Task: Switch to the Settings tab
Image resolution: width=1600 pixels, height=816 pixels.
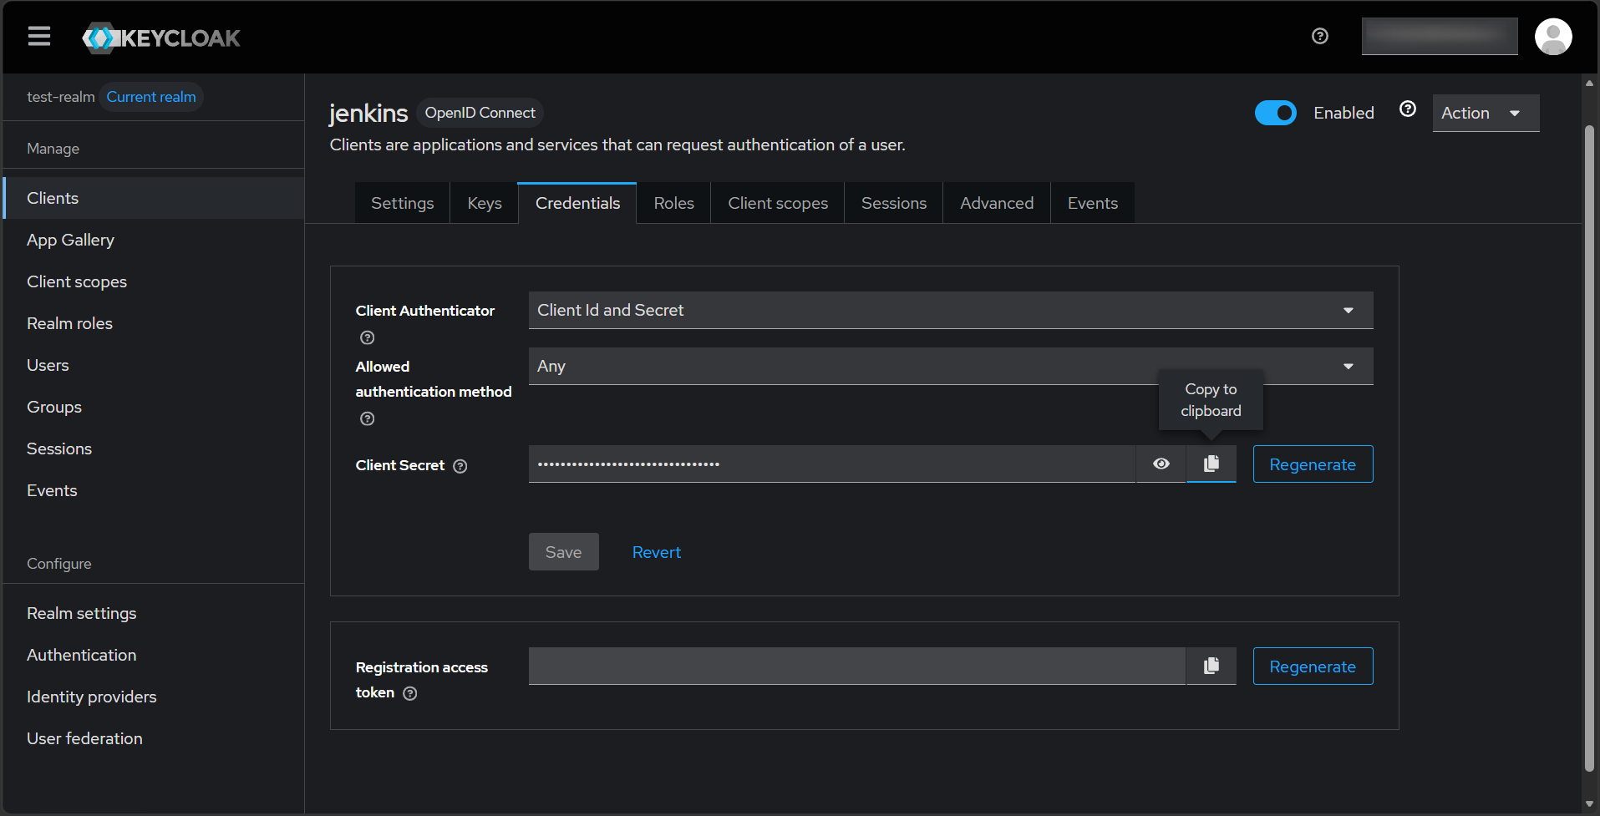Action: tap(403, 203)
